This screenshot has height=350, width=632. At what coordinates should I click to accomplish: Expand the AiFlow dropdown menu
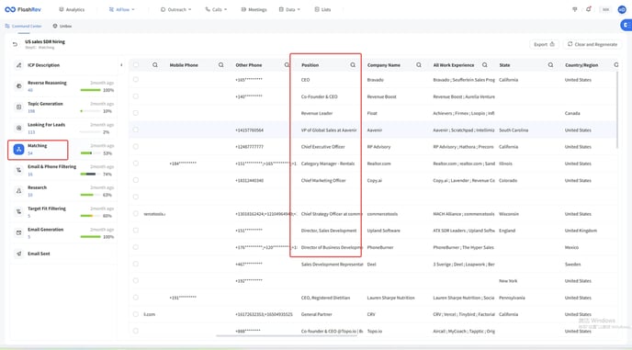click(x=122, y=9)
